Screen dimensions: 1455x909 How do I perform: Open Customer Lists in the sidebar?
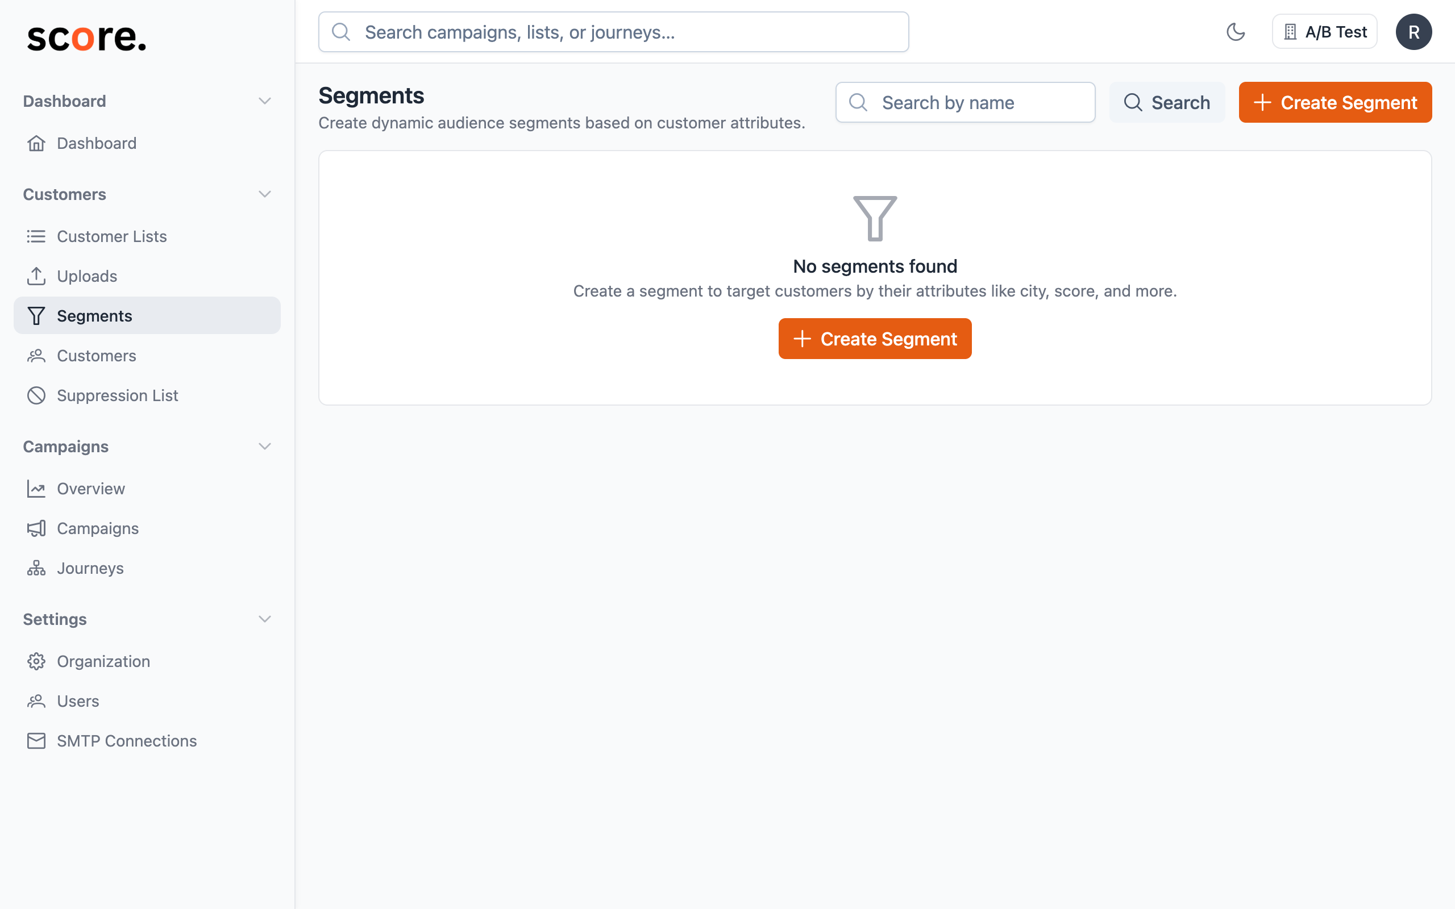112,236
